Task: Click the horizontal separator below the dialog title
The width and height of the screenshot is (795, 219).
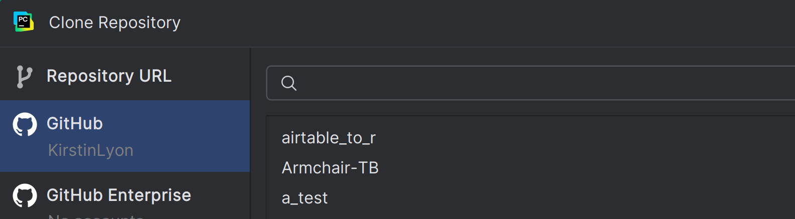Action: (x=397, y=47)
